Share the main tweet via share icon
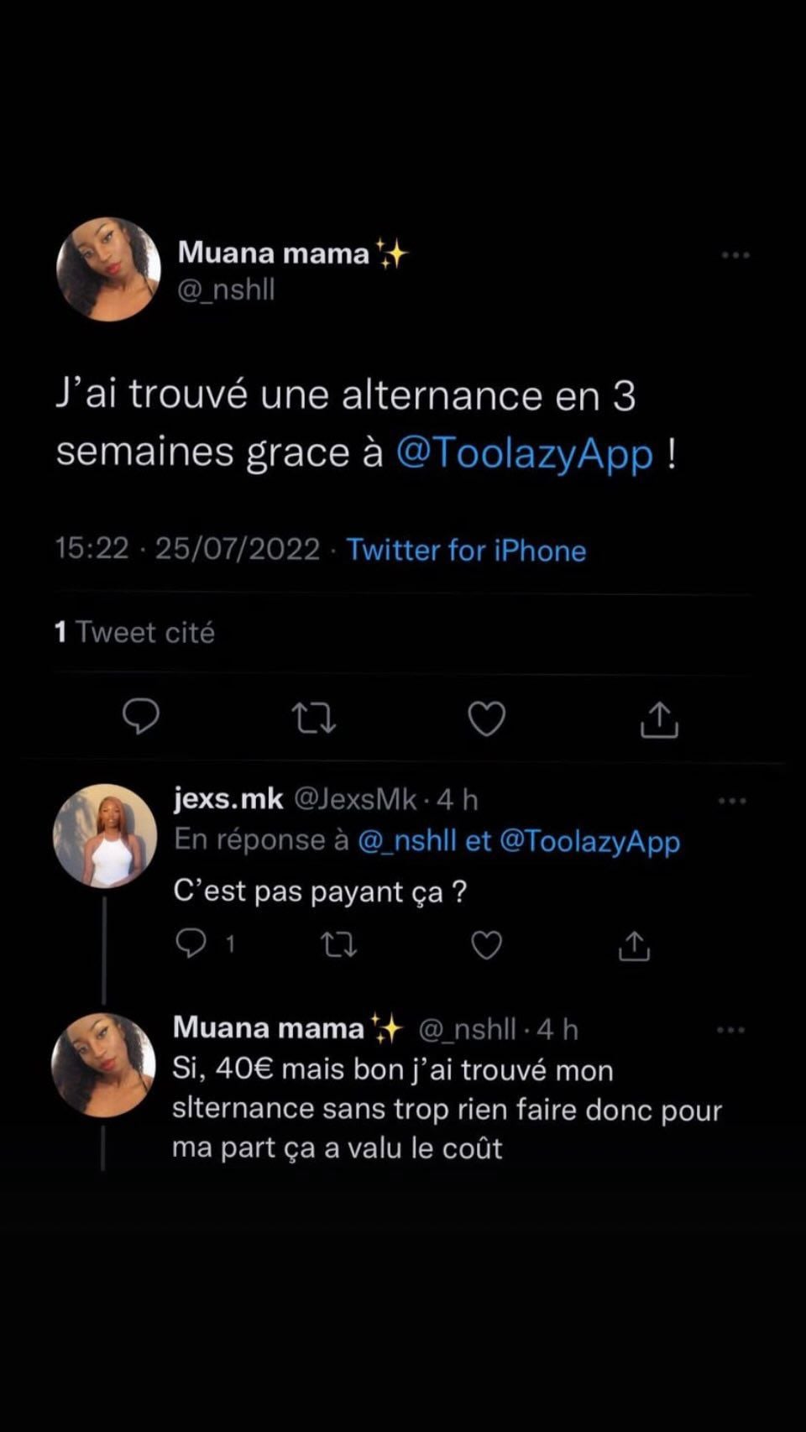The image size is (806, 1432). [659, 719]
